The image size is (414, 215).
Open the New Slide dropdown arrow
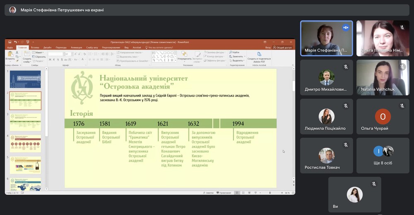31,62
